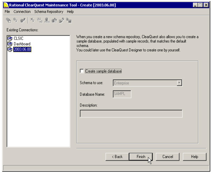
Task: Select the CLSIC connection
Action: pos(18,39)
